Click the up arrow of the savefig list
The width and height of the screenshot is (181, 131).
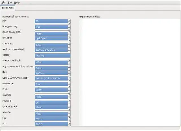[69, 112]
